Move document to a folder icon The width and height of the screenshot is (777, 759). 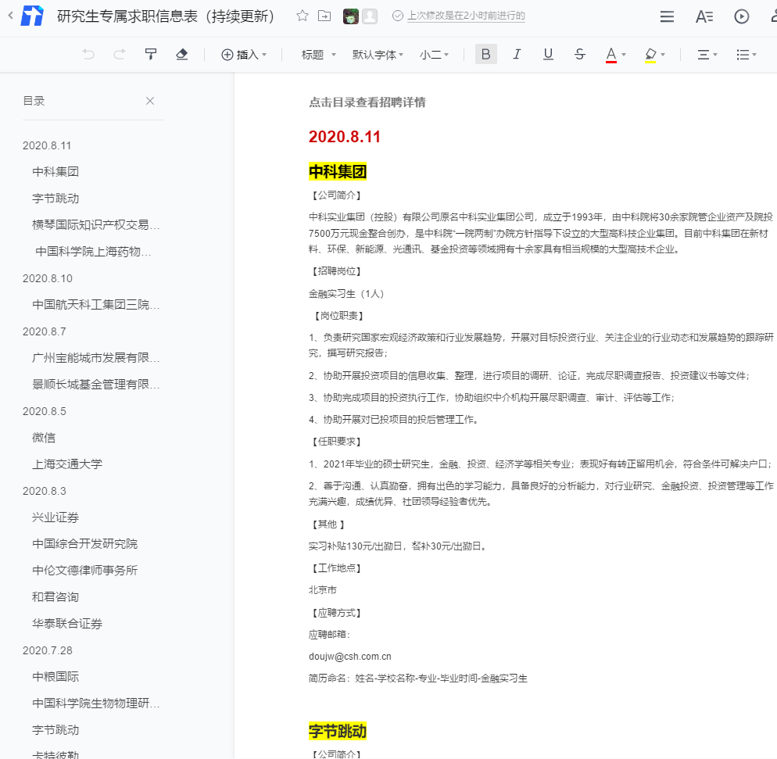coord(324,16)
